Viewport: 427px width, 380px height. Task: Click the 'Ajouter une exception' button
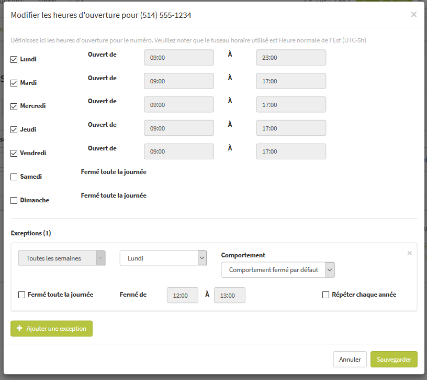51,329
